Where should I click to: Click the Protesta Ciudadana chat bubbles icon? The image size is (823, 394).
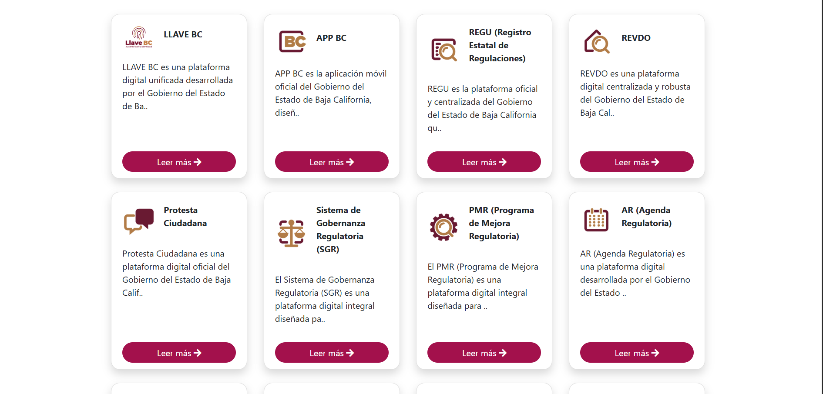point(139,220)
